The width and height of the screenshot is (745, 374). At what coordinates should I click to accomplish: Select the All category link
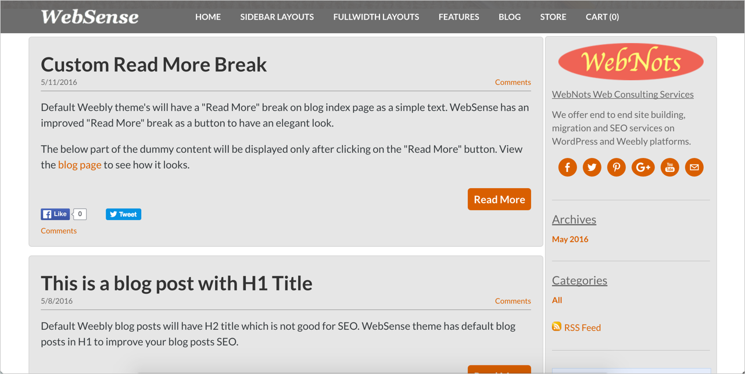coord(557,300)
